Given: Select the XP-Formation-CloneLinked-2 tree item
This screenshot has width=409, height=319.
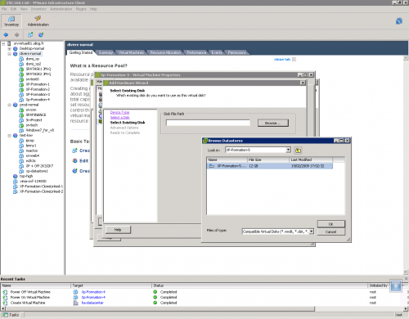Looking at the screenshot, I should 41,191.
